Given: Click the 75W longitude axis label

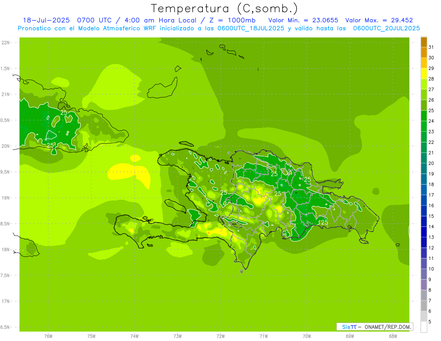Looking at the screenshot, I should (91, 336).
